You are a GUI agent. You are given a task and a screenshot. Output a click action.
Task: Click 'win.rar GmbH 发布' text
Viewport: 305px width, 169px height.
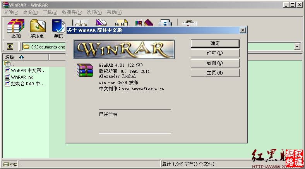118,83
